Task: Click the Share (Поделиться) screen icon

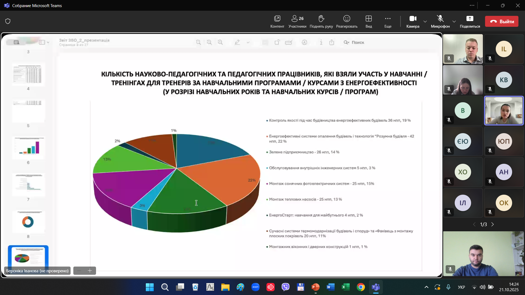Action: [470, 21]
